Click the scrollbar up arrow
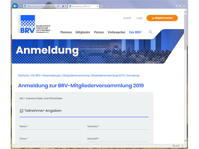 tap(185, 12)
